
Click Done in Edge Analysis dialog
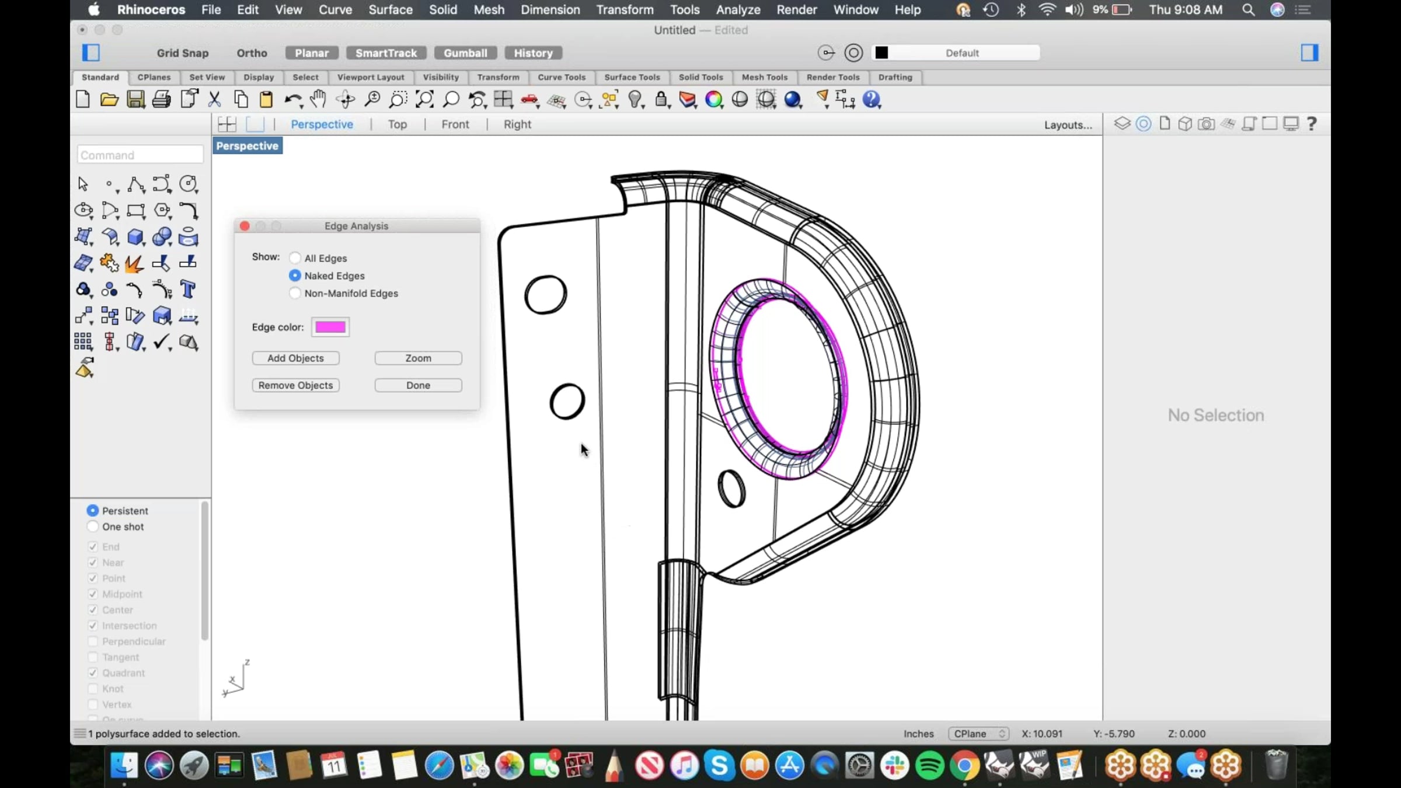(418, 385)
